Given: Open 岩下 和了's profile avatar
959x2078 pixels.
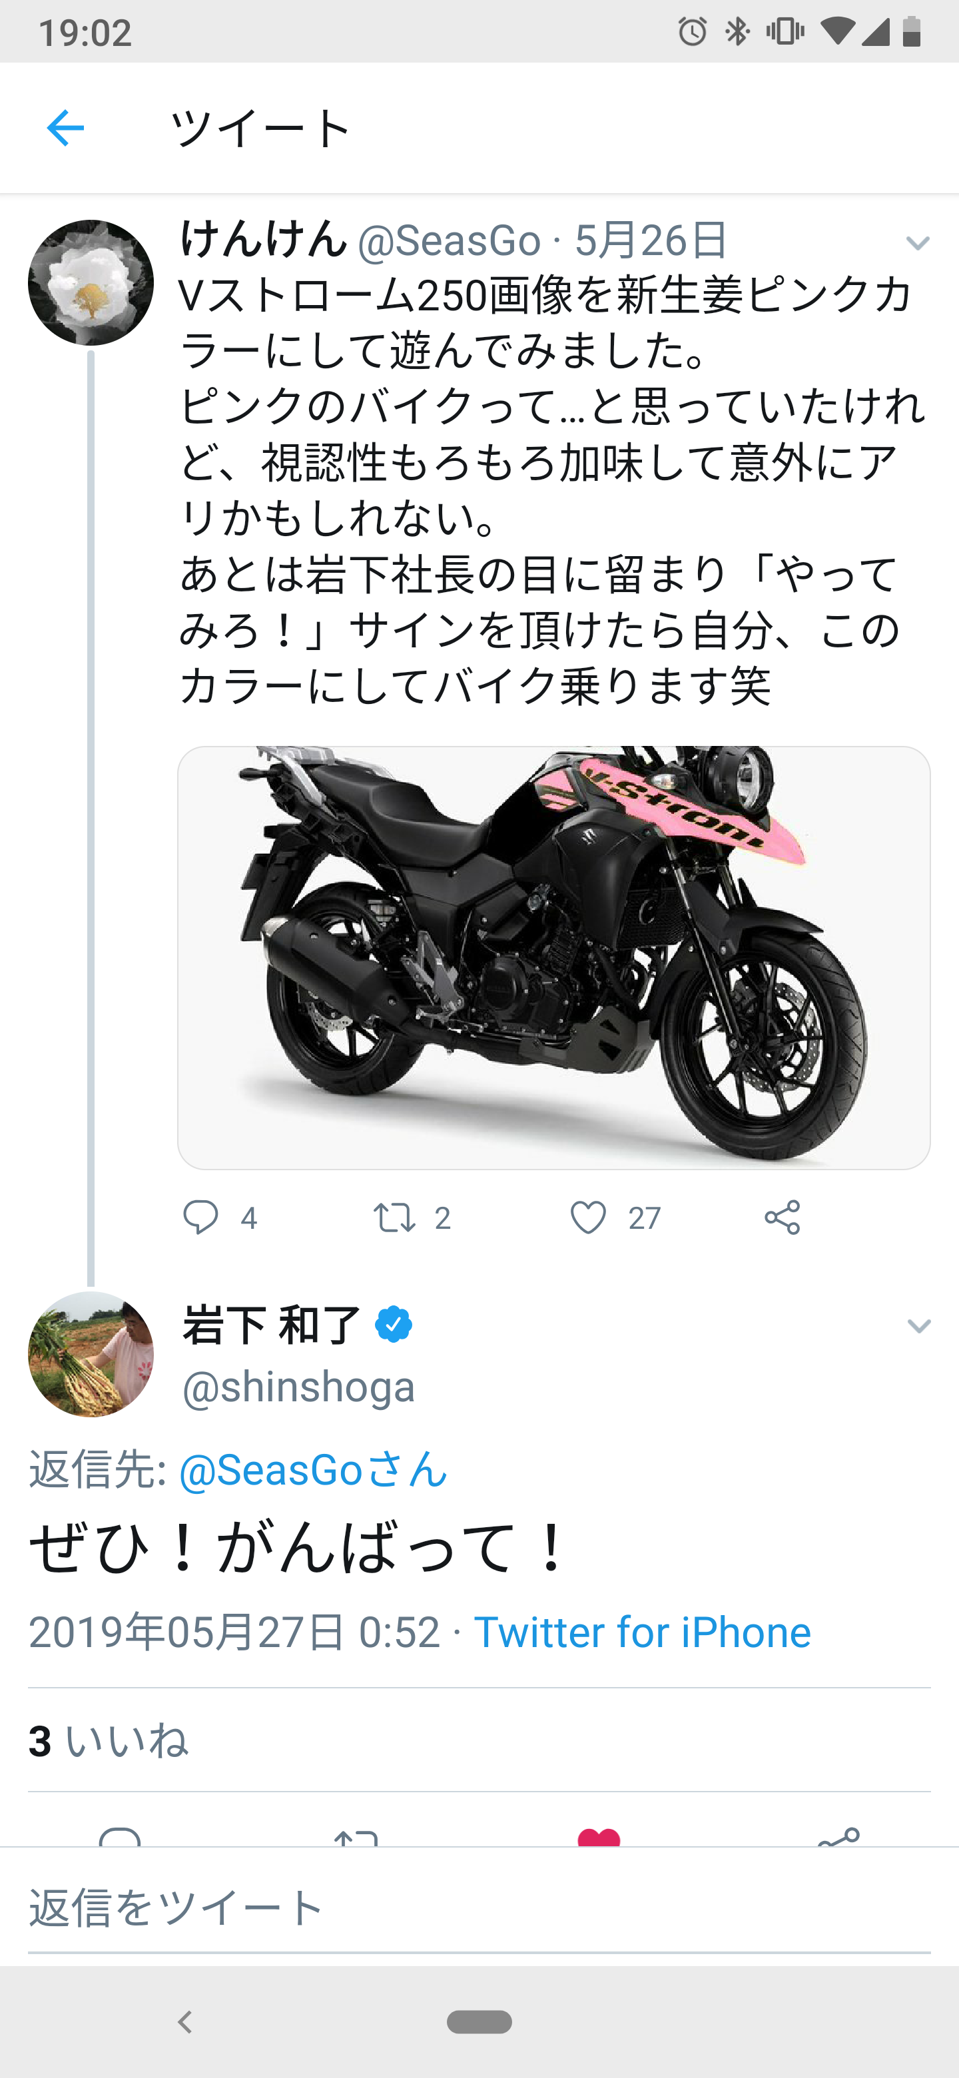Looking at the screenshot, I should pos(91,1353).
